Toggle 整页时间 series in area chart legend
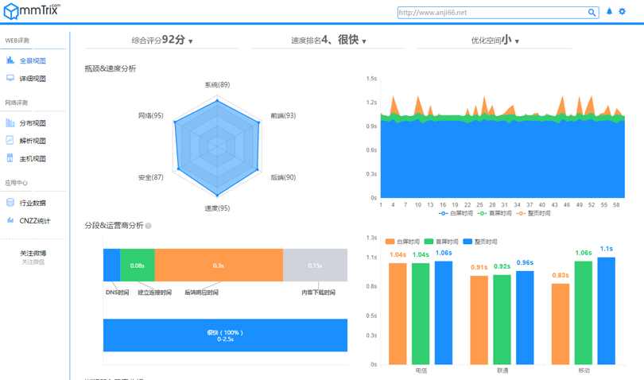Image resolution: width=644 pixels, height=380 pixels. pos(533,213)
